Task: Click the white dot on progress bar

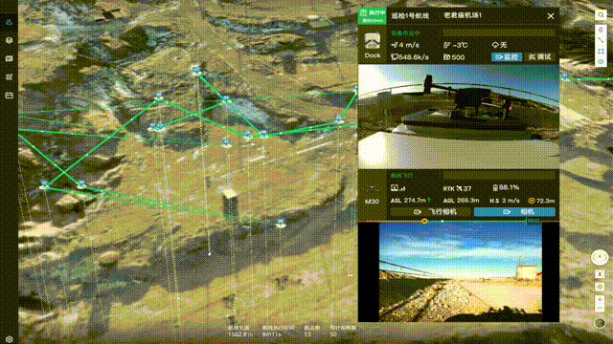Action: tap(443, 221)
